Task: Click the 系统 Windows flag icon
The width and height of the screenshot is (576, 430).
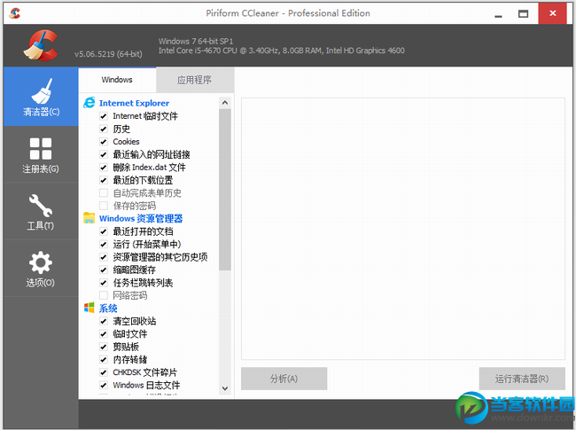Action: pos(90,308)
